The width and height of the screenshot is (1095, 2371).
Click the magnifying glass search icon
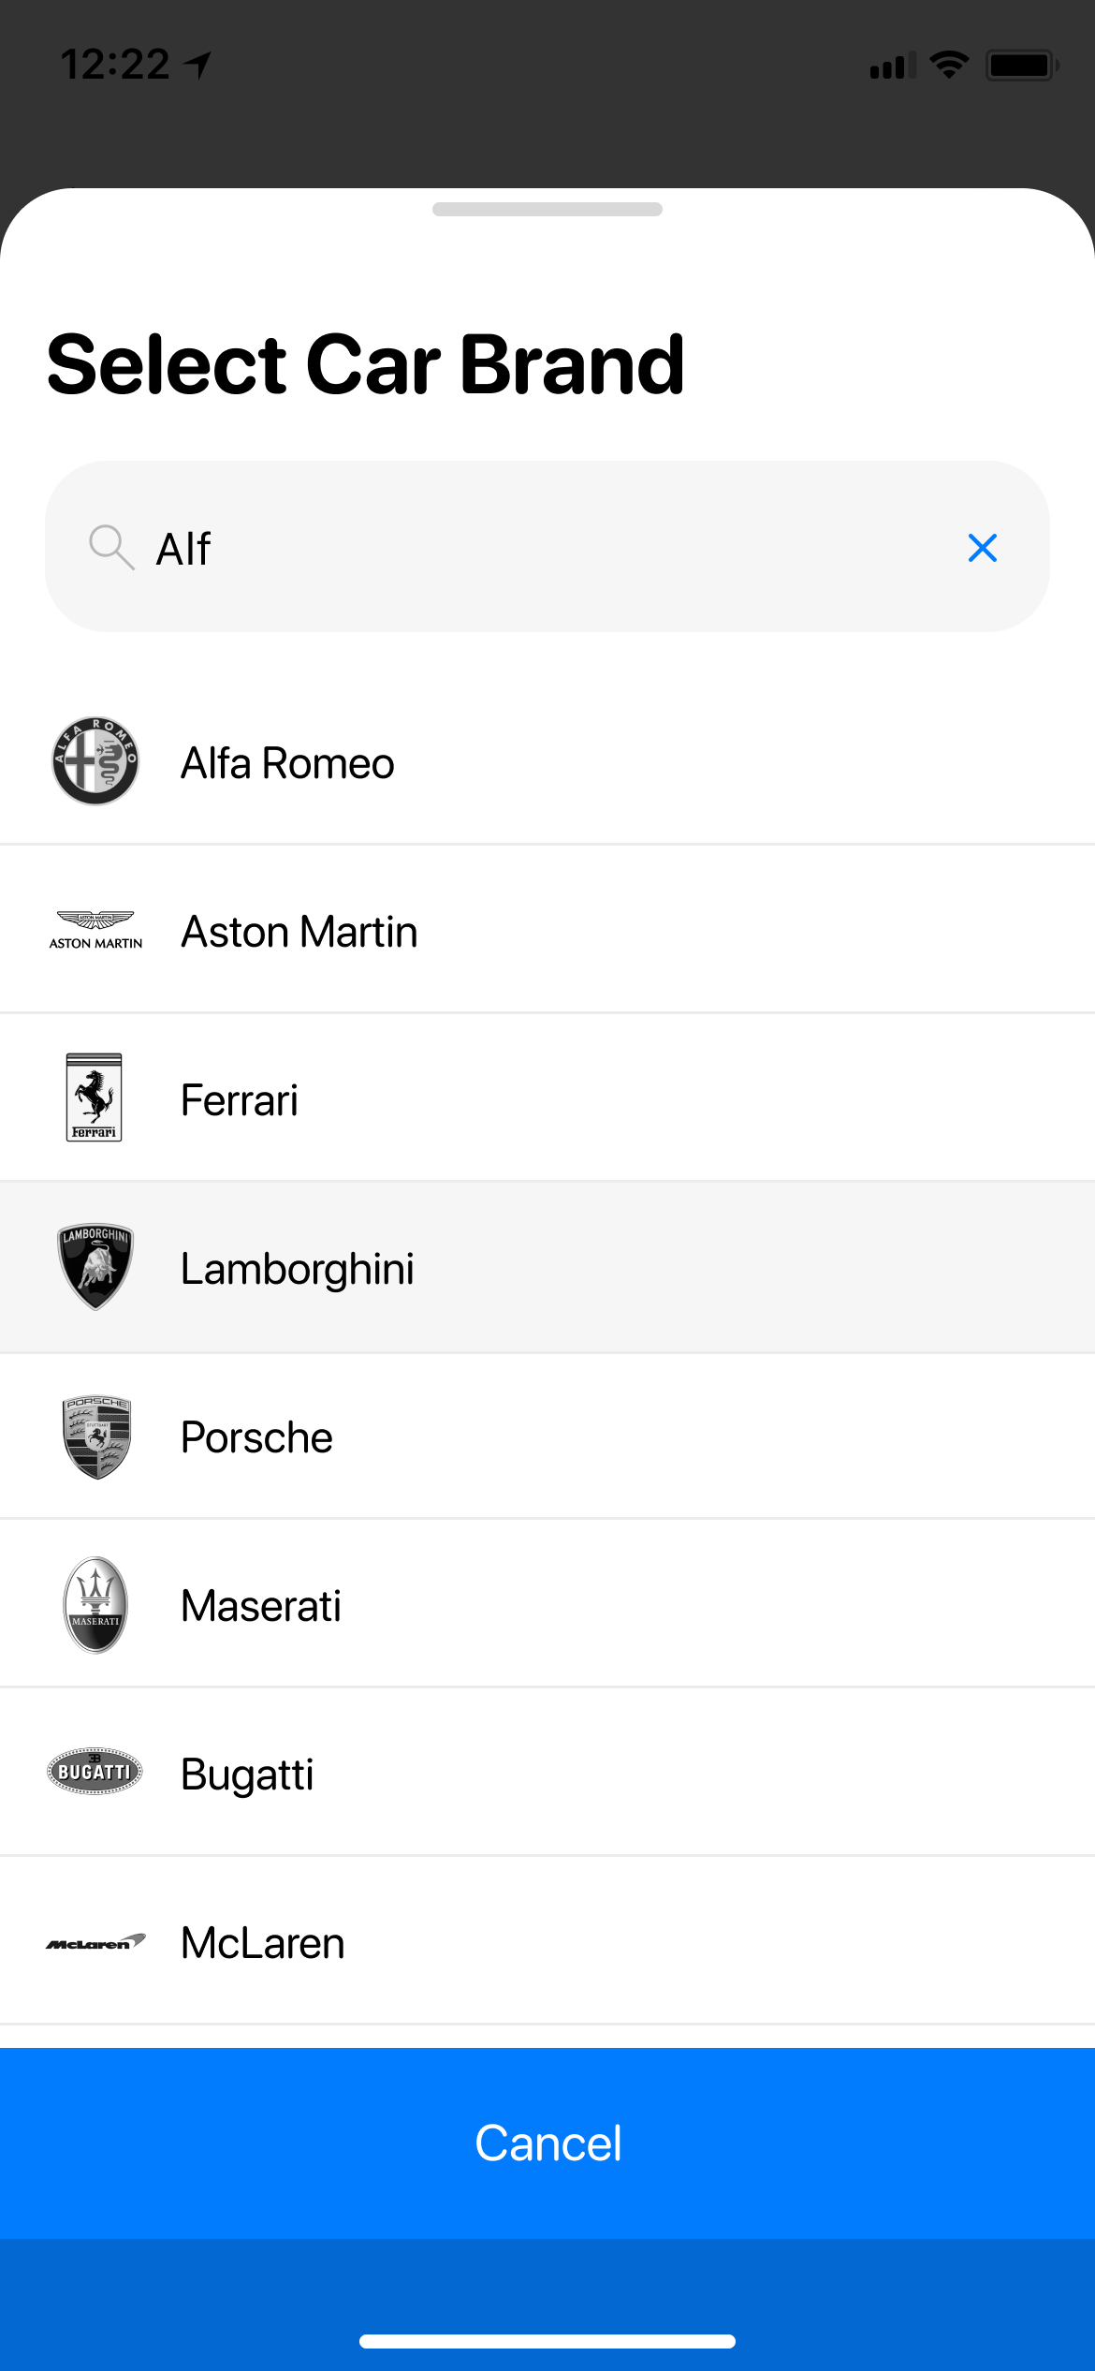[110, 547]
